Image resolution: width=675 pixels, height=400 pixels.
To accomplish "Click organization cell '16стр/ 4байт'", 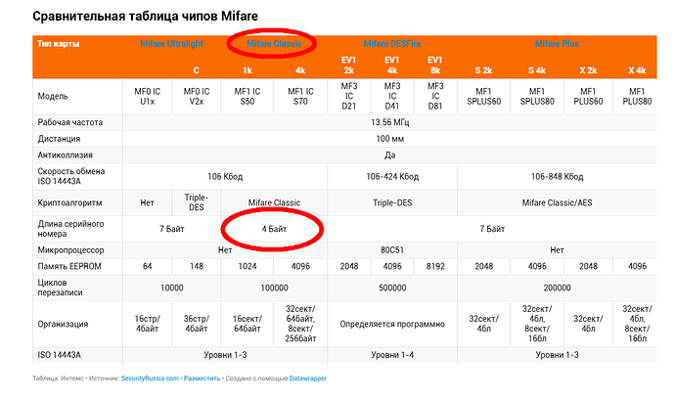I will 147,324.
